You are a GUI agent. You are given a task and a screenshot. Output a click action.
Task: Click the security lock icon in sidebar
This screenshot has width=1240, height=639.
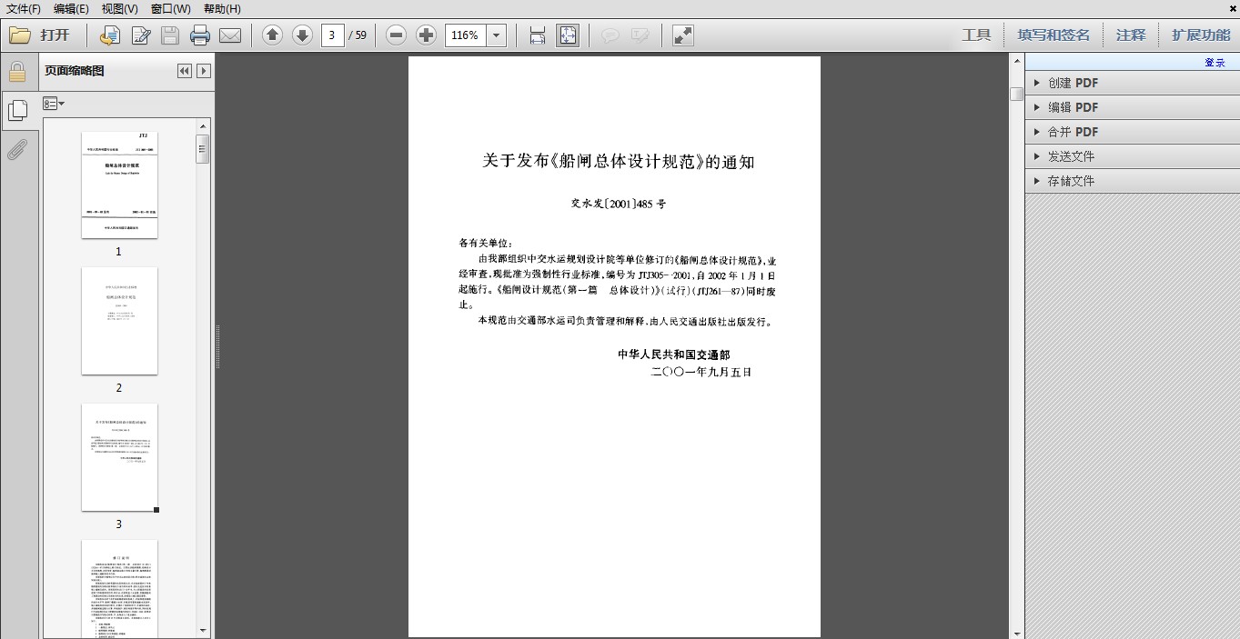pyautogui.click(x=16, y=73)
